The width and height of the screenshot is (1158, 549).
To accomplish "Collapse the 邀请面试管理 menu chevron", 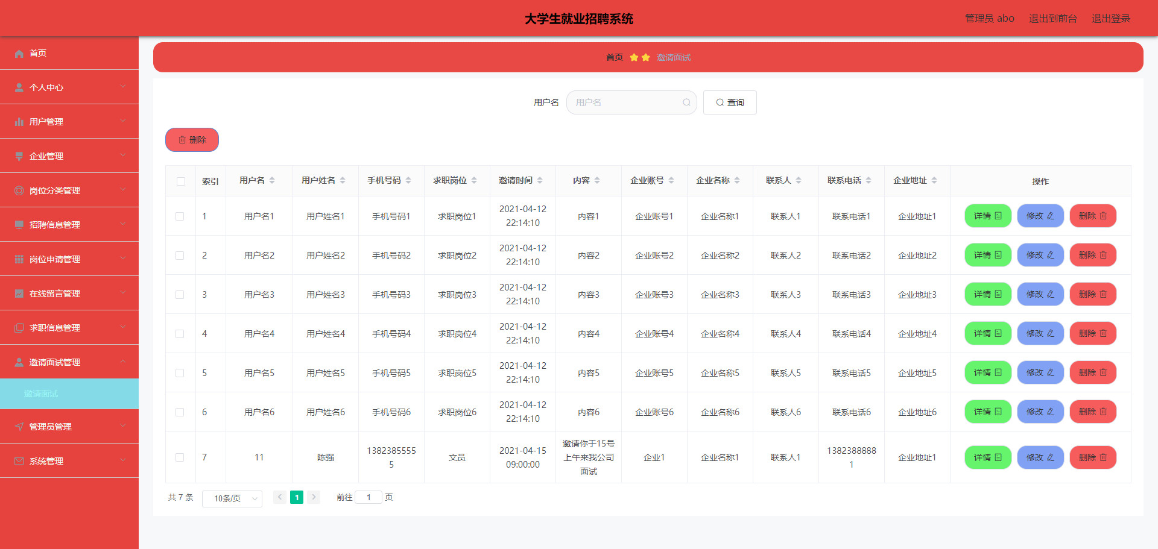I will tap(123, 362).
